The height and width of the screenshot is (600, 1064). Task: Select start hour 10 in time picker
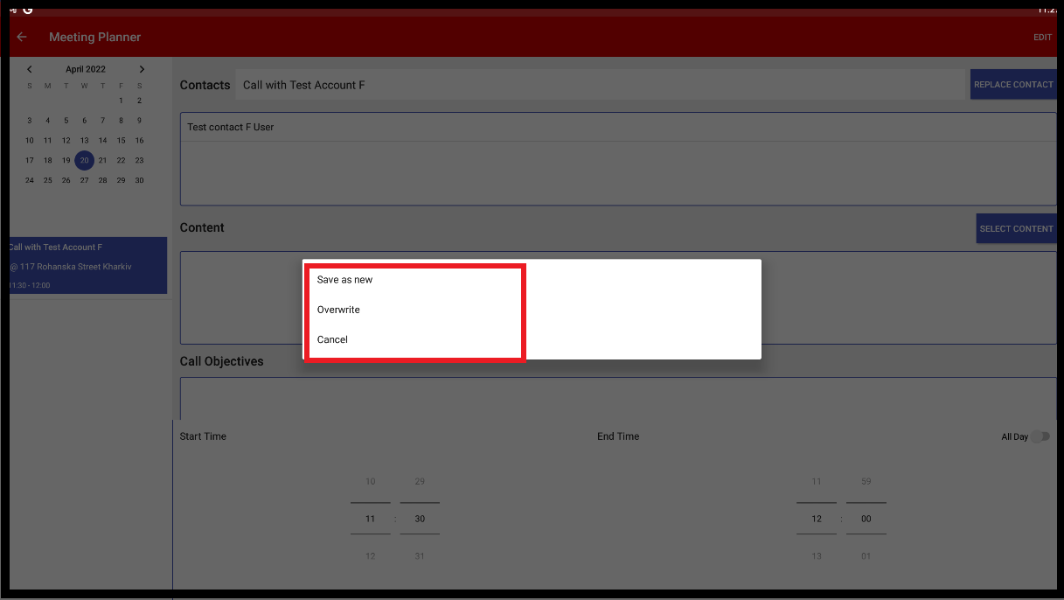tap(370, 482)
